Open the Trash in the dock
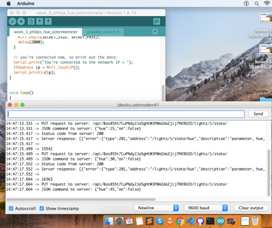Viewport: 272px width, 228px height. pyautogui.click(x=255, y=221)
